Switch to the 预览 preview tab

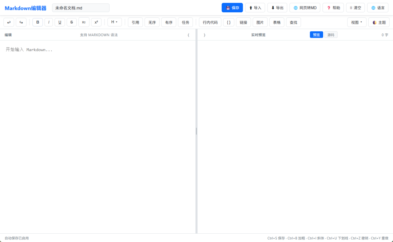316,35
